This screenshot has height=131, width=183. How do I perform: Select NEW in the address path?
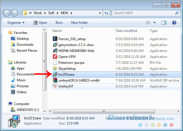coord(64,13)
